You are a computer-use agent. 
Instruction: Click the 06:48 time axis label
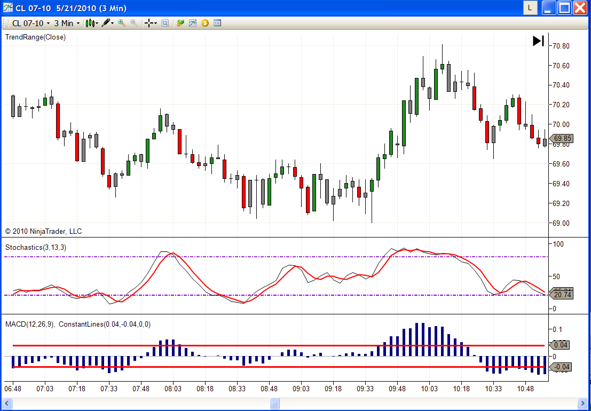[13, 389]
